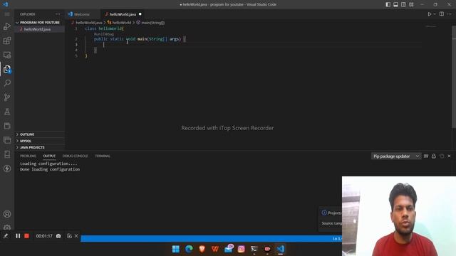The width and height of the screenshot is (456, 256).
Task: Clear the output panel
Action: tap(426, 156)
